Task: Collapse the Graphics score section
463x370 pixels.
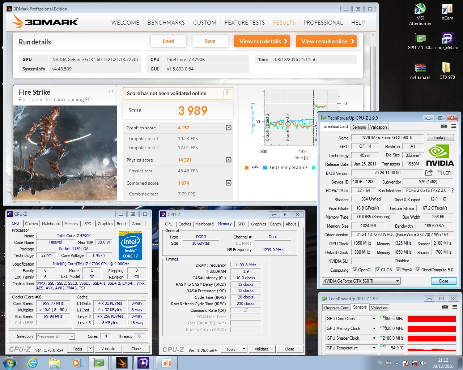Action: (x=228, y=128)
